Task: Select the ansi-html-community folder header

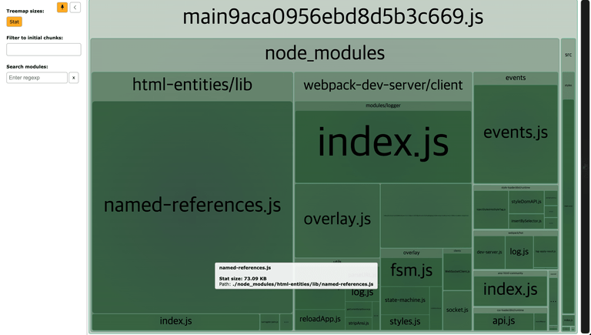Action: point(510,273)
